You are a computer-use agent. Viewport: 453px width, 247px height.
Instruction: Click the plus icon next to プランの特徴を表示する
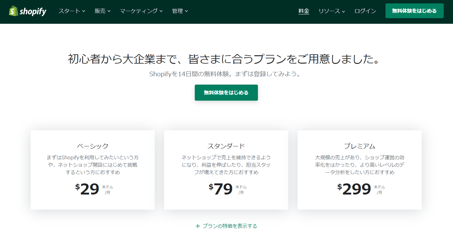[x=197, y=226]
